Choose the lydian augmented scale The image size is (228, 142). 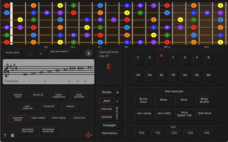59,96
